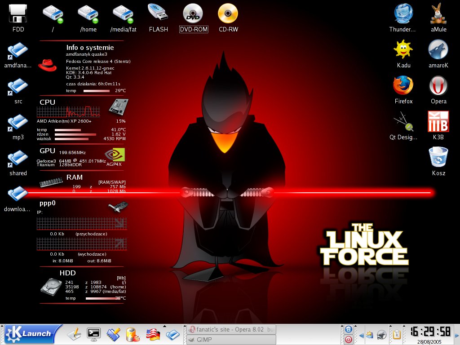Click the network card image by ppp0
The height and width of the screenshot is (345, 460).
pyautogui.click(x=118, y=207)
